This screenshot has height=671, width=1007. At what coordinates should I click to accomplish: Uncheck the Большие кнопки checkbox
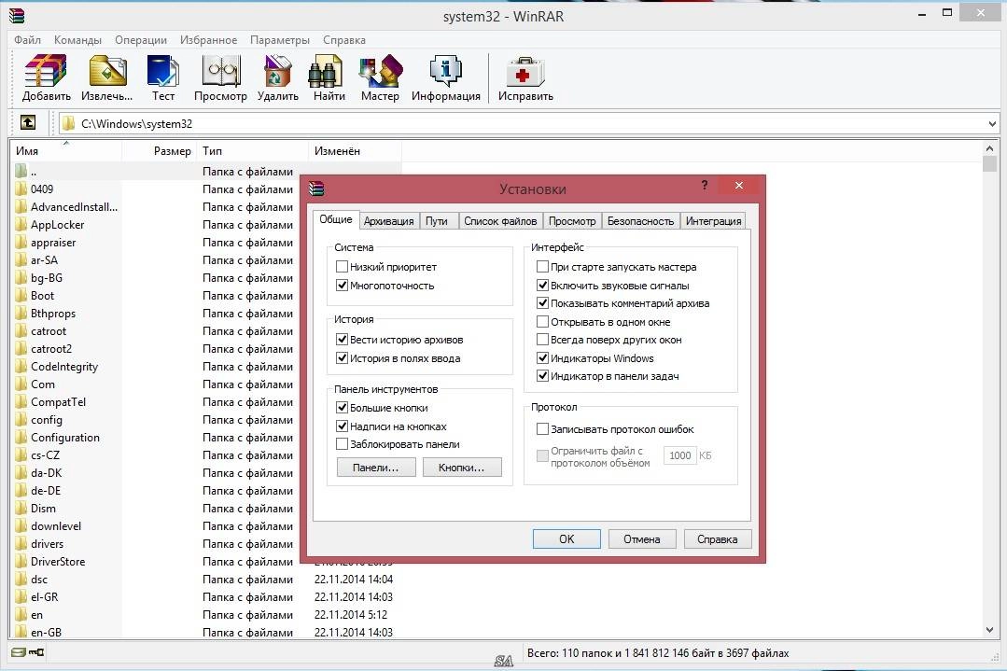point(342,407)
